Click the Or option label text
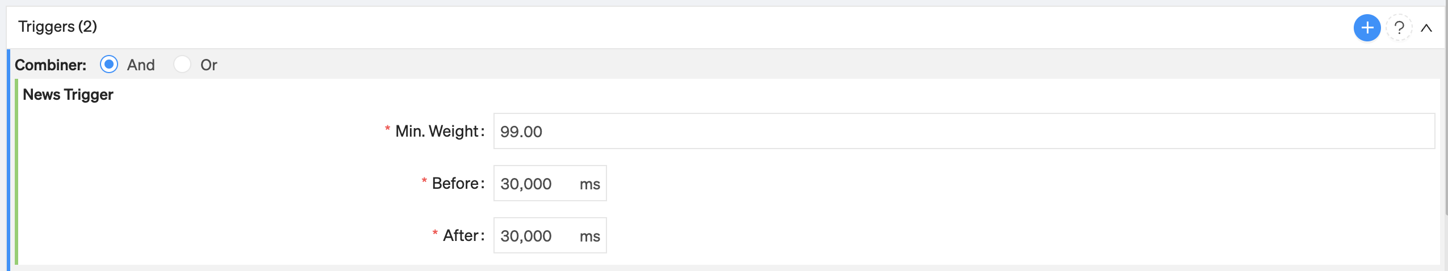1448x271 pixels. coord(208,65)
